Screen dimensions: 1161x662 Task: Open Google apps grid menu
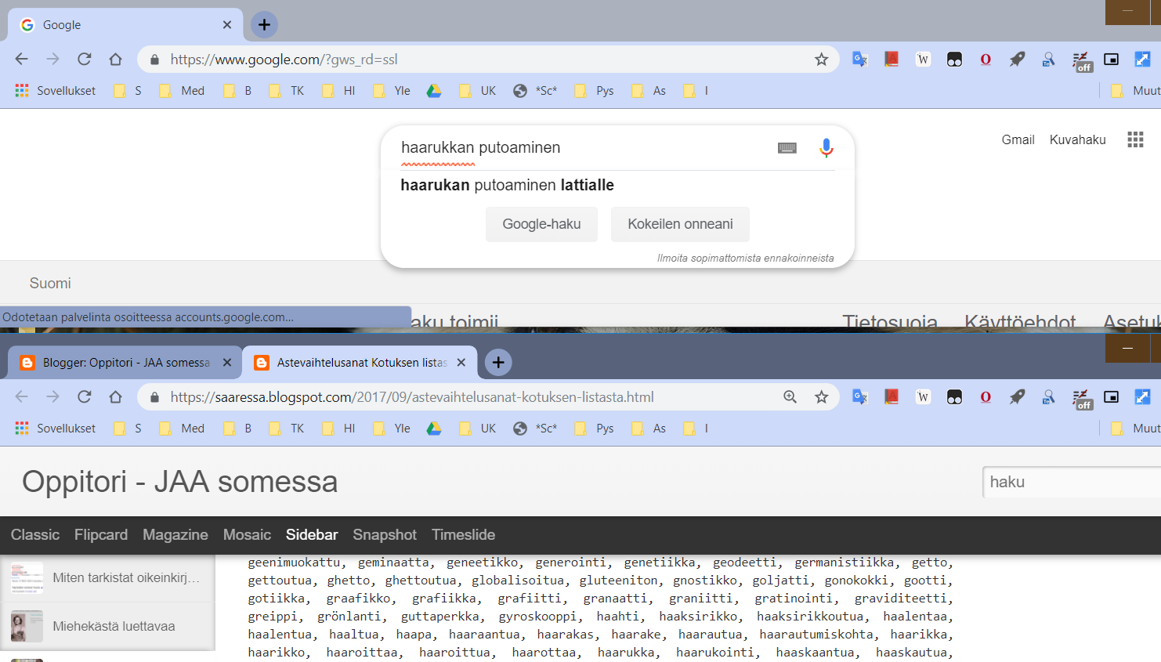click(x=1135, y=139)
